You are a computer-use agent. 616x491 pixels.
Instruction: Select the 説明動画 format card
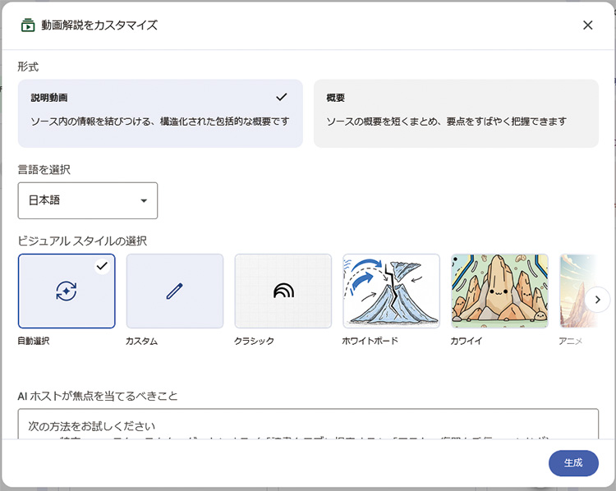(x=160, y=113)
